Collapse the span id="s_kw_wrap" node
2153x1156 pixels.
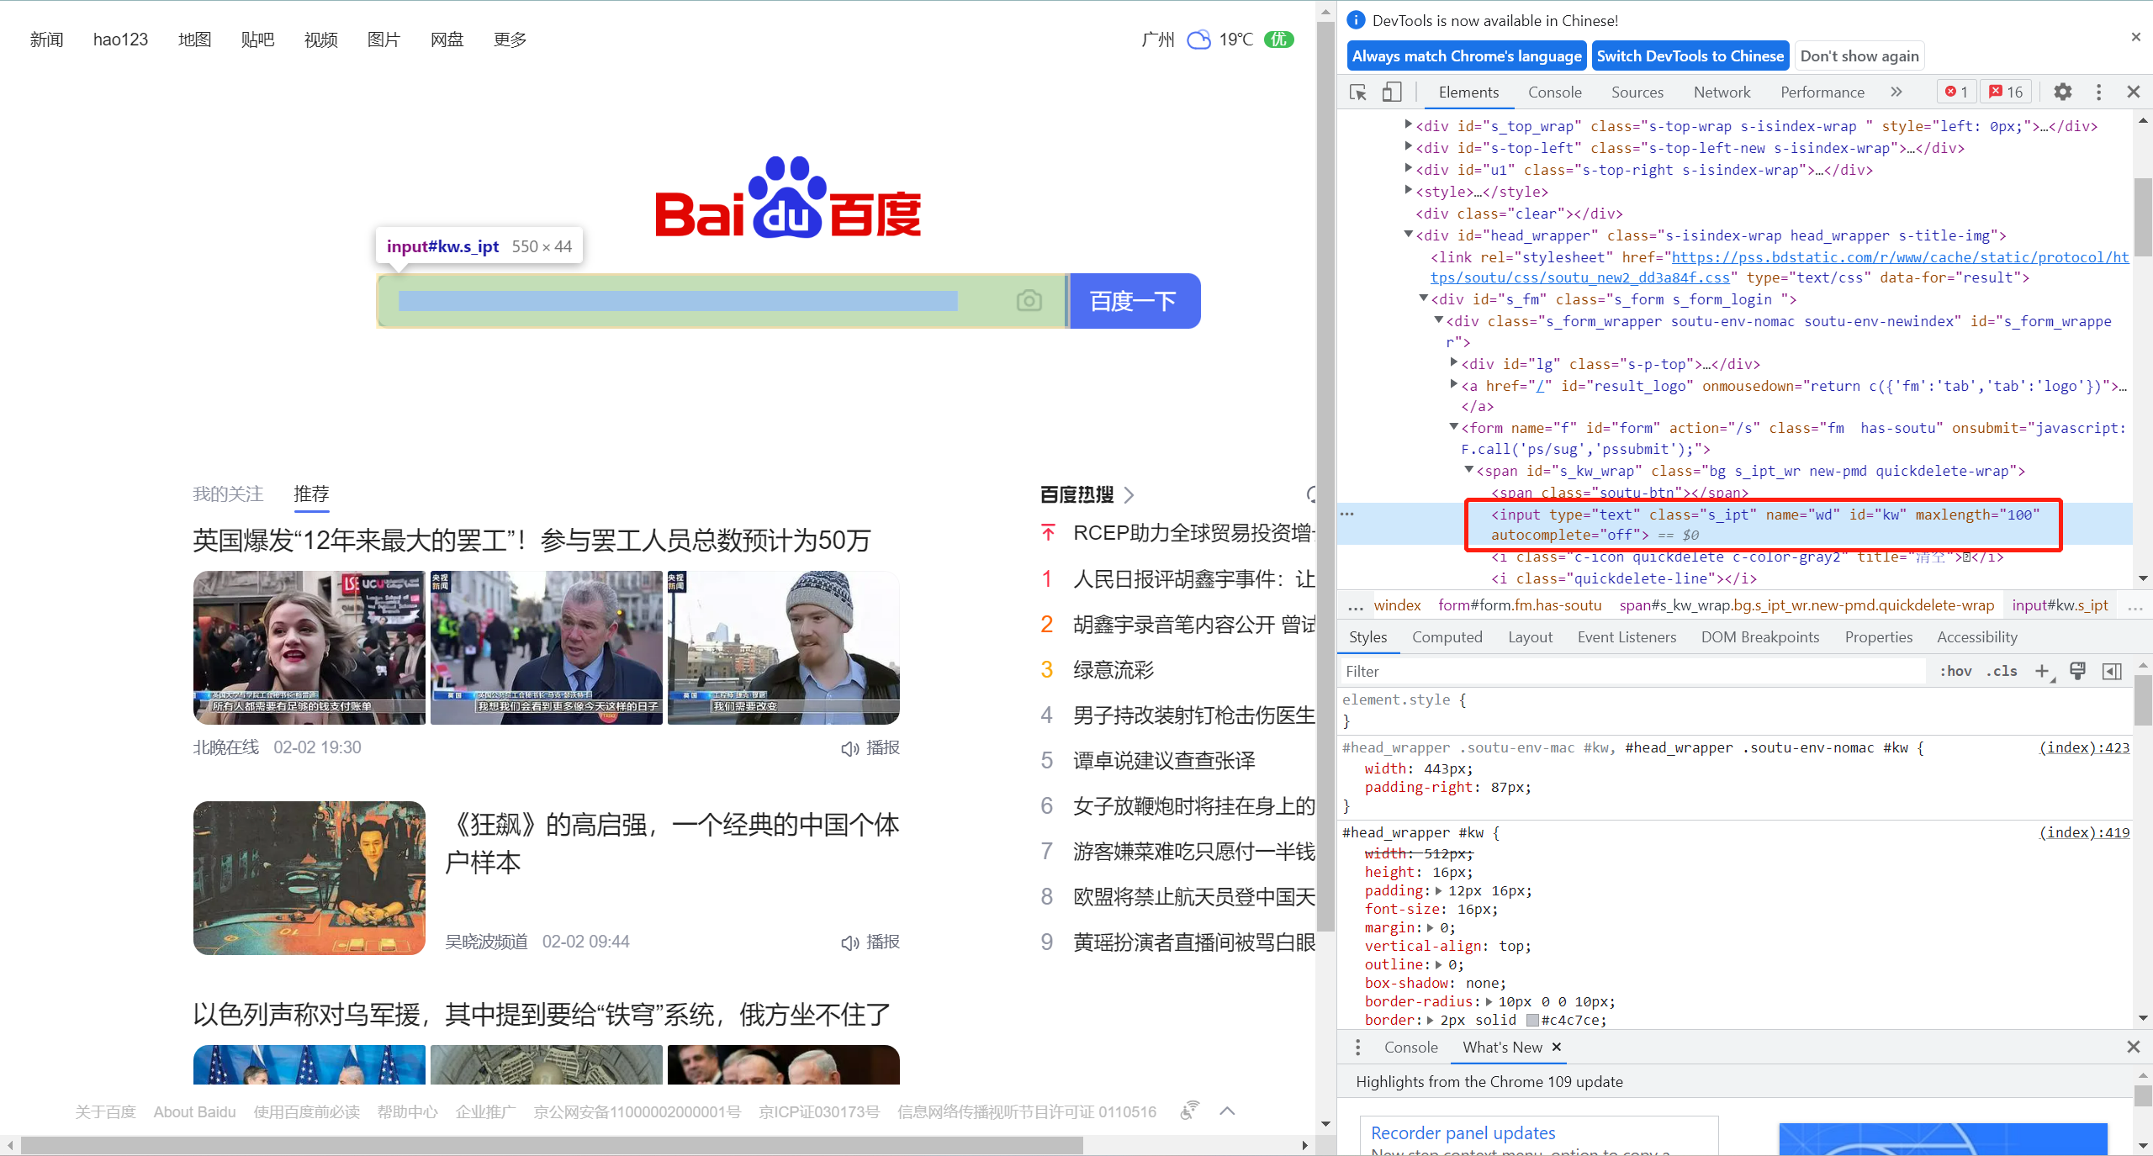pos(1469,470)
